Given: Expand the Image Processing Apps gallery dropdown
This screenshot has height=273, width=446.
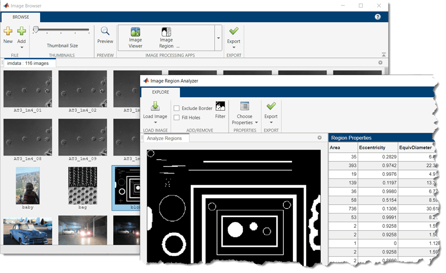Looking at the screenshot, I should [218, 38].
